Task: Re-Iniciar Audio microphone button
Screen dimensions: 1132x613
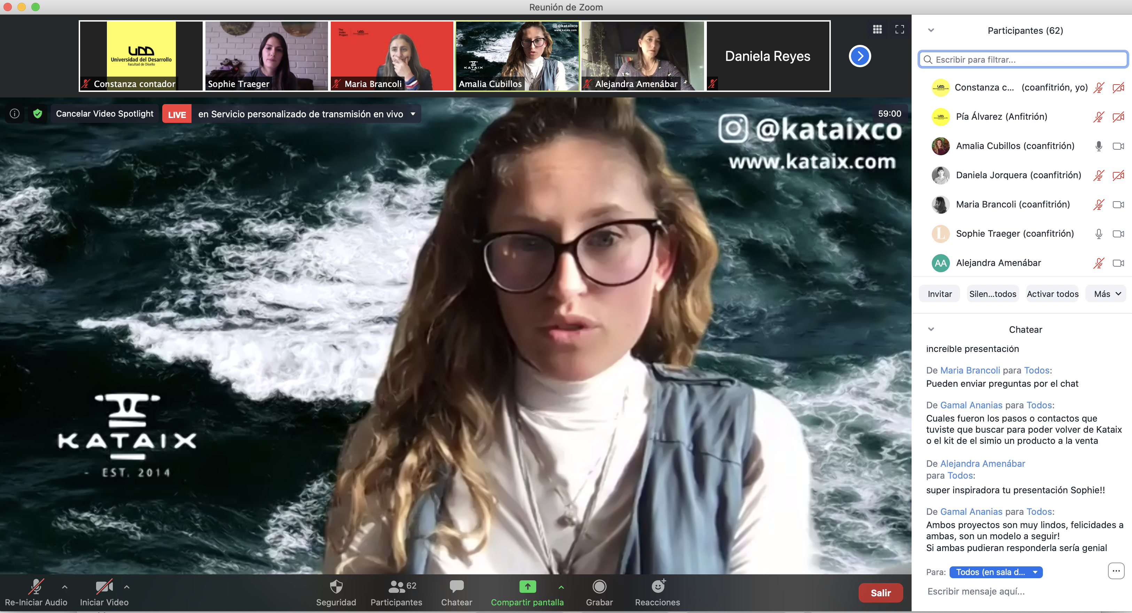Action: [36, 593]
